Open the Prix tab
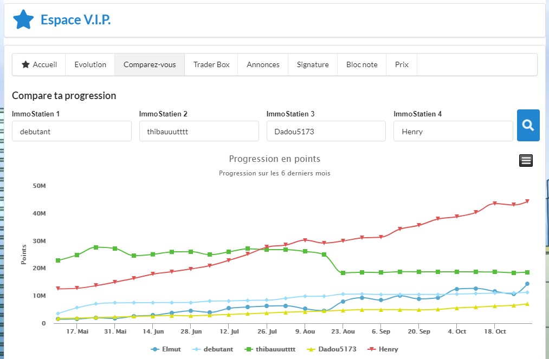 (x=402, y=64)
